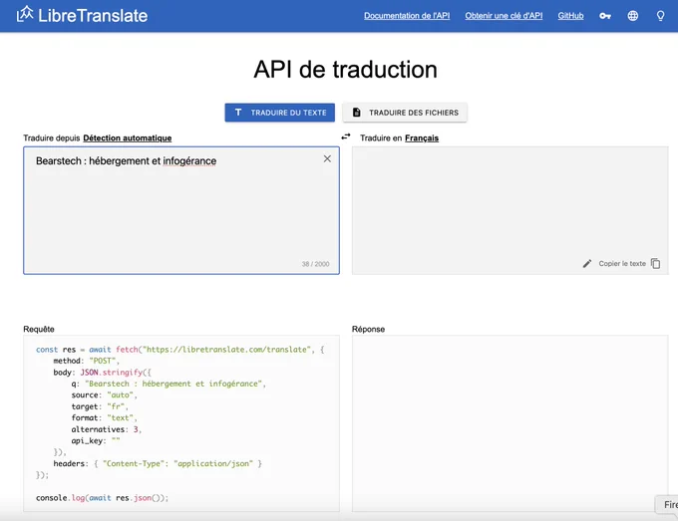
Task: Open the language globe icon menu
Action: click(x=632, y=16)
